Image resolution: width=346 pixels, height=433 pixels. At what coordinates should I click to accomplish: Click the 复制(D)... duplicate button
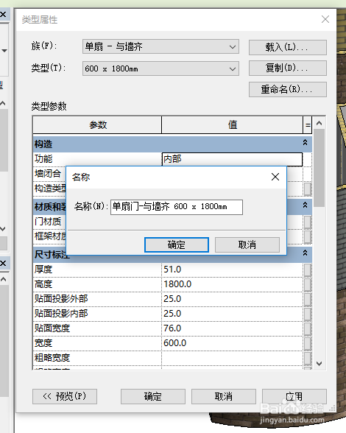(287, 68)
